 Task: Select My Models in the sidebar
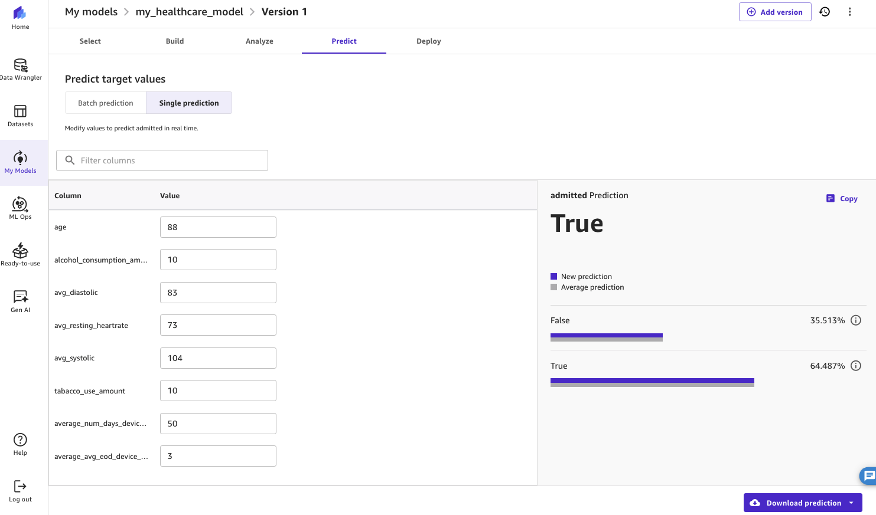tap(20, 162)
